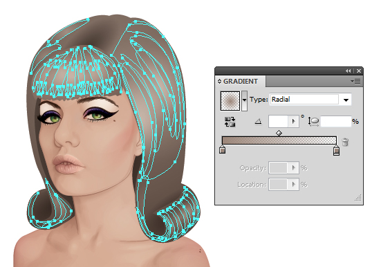
Task: Click the gradient fill preview thumbnail
Action: point(230,101)
